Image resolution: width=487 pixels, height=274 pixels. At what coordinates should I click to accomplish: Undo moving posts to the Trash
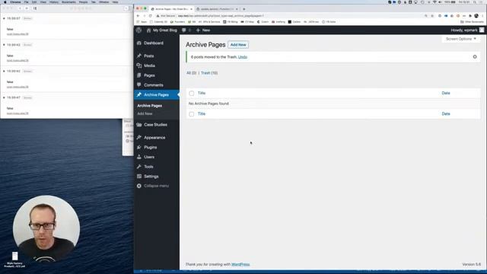[x=243, y=57]
